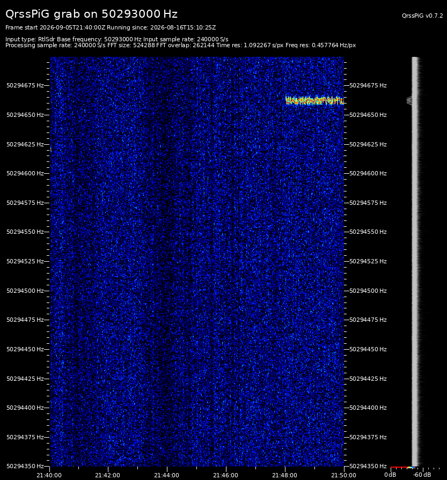The image size is (447, 480).
Task: Click the right 50294650 Hz frequency label
Action: point(368,115)
